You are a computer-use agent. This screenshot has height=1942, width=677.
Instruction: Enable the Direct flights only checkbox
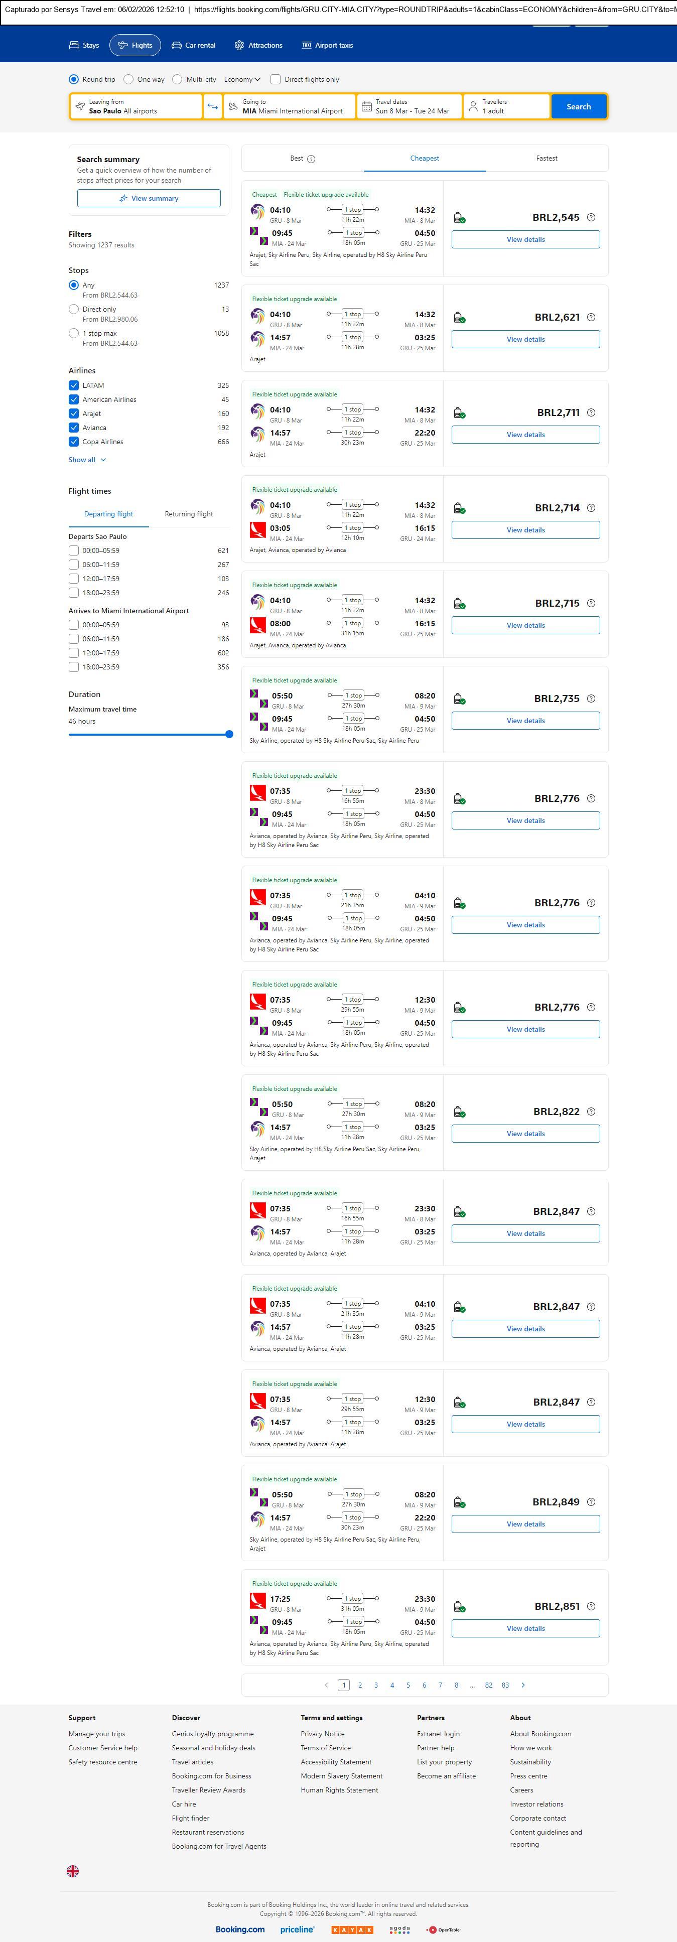click(x=276, y=79)
